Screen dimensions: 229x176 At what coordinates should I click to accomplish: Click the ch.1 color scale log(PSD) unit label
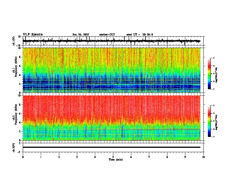click(x=217, y=75)
